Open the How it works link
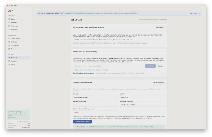This screenshot has height=137, width=212. pos(12,118)
